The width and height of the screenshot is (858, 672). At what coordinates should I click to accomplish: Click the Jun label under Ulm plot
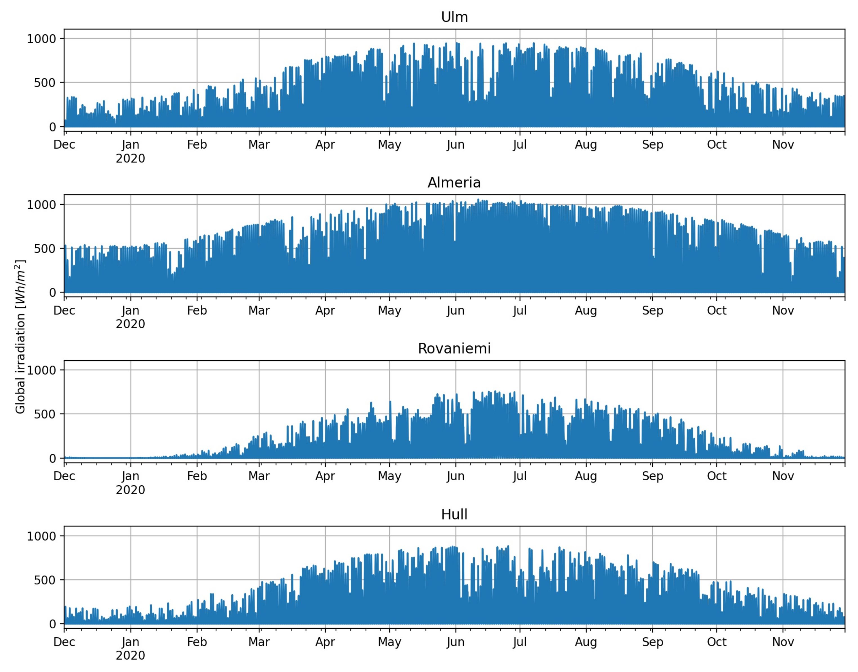[x=455, y=145]
